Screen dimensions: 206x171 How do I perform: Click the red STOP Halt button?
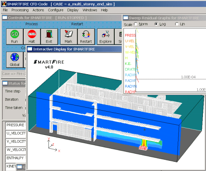pos(32,37)
